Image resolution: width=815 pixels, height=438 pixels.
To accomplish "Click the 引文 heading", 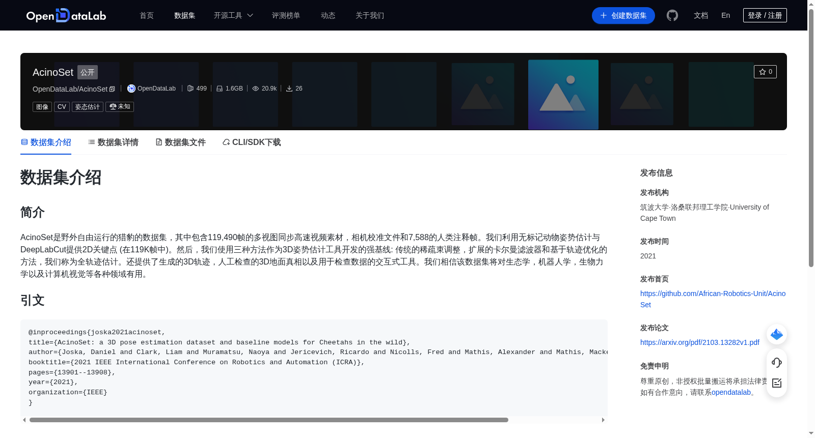I will coord(33,300).
